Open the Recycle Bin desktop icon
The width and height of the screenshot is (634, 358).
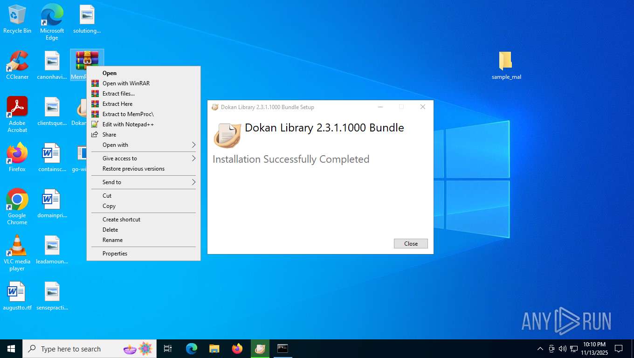pyautogui.click(x=17, y=20)
